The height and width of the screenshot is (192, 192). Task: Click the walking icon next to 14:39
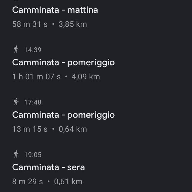click(16, 49)
